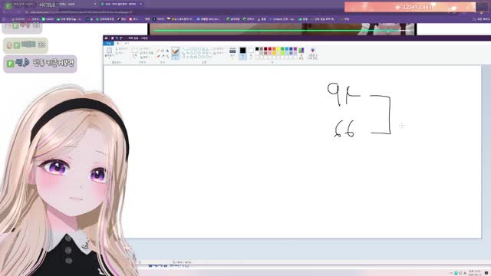Click the Paste clipboard icon
The image size is (491, 276).
109,51
